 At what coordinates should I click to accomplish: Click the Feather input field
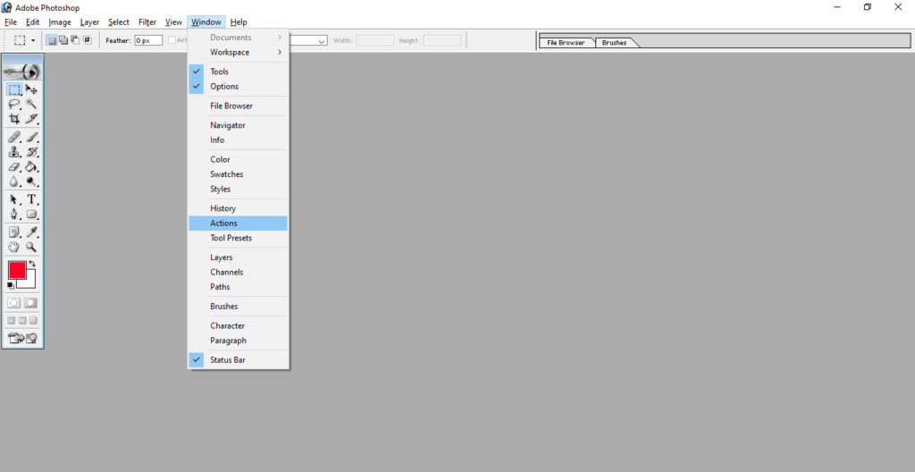148,40
